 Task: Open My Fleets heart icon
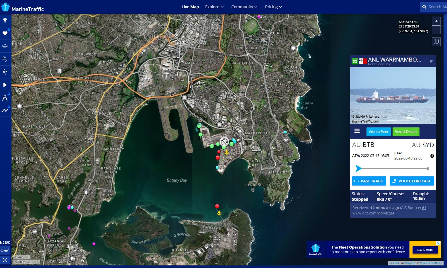[5, 33]
